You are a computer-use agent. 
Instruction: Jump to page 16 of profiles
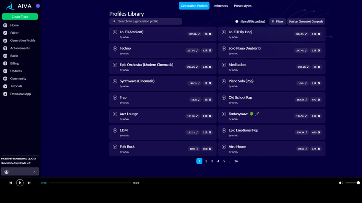[236, 161]
